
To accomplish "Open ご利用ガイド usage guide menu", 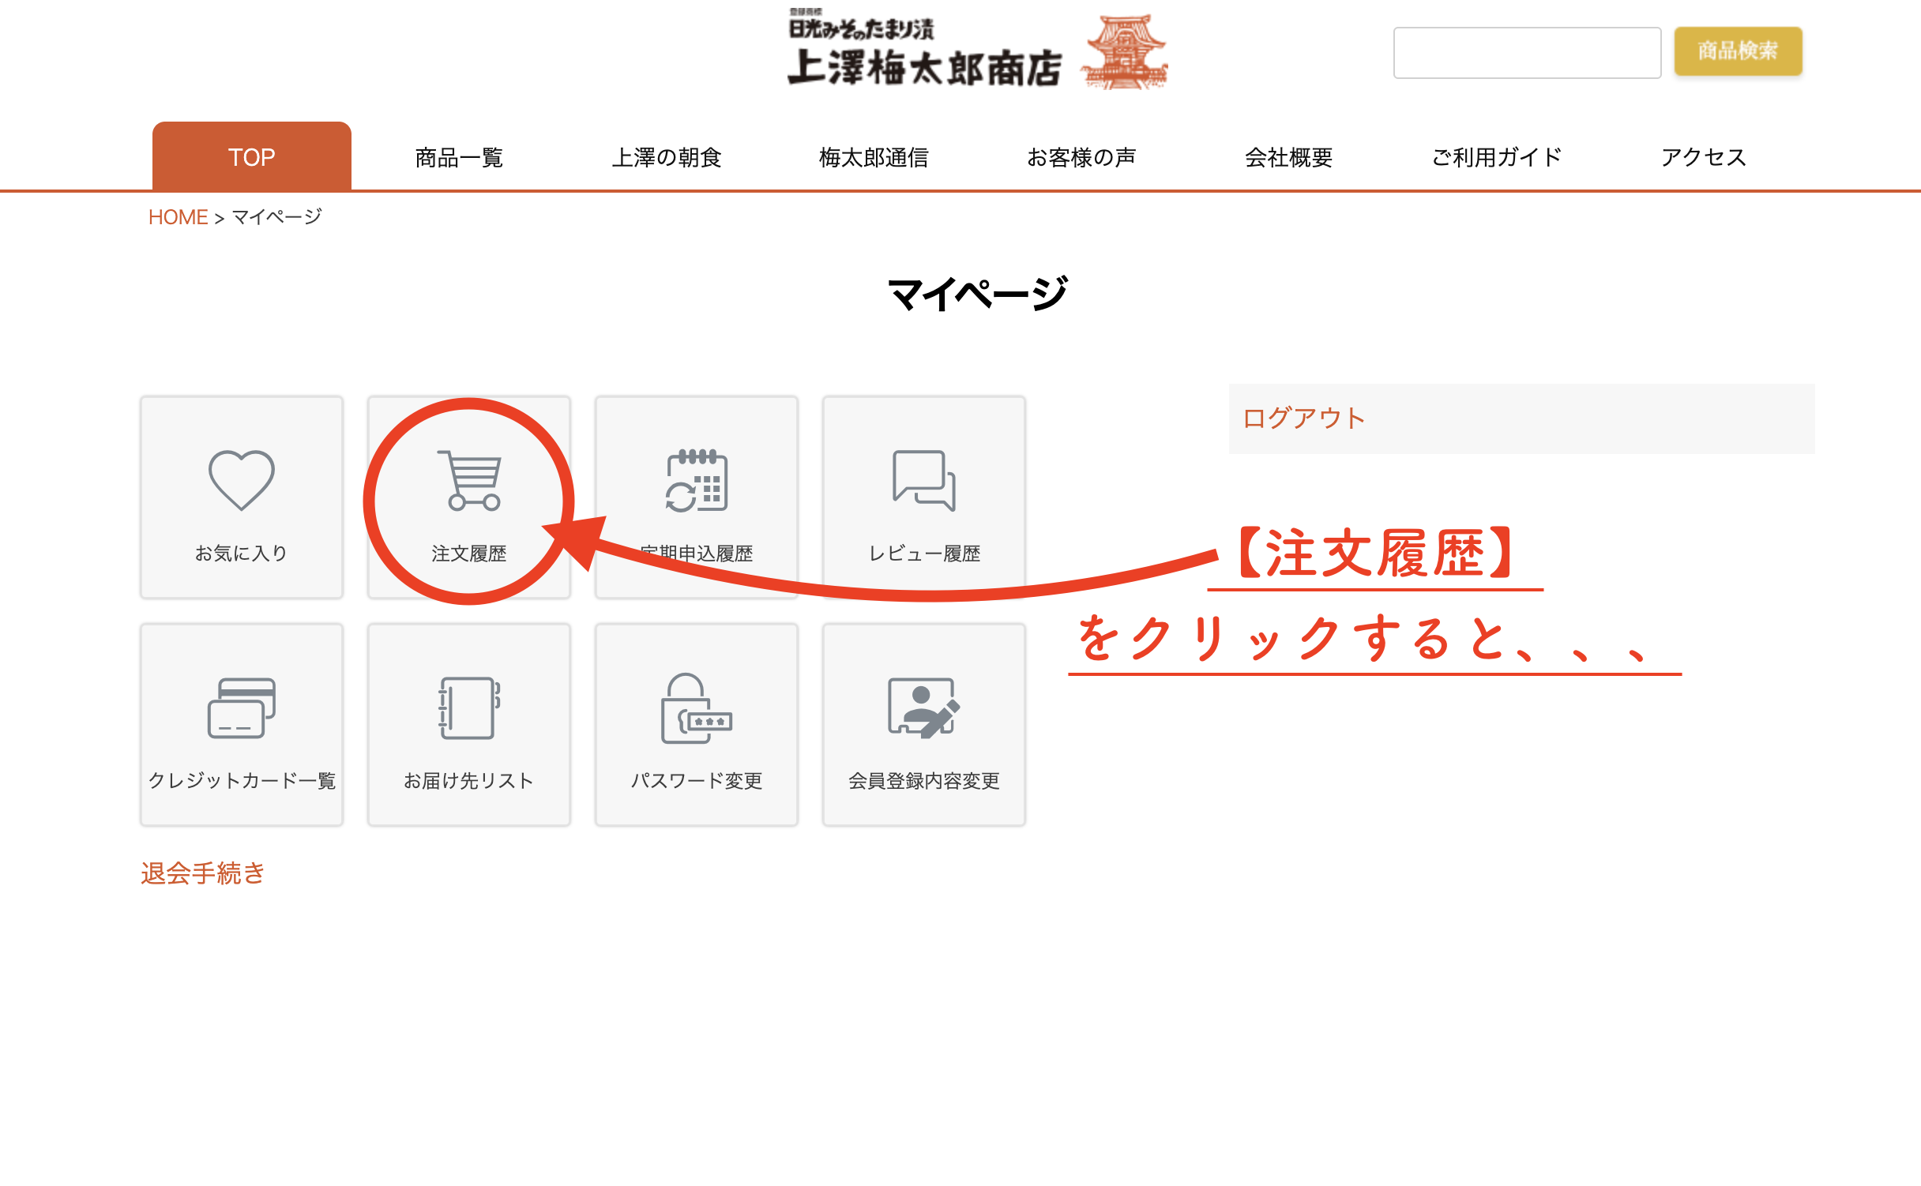I will tap(1496, 157).
